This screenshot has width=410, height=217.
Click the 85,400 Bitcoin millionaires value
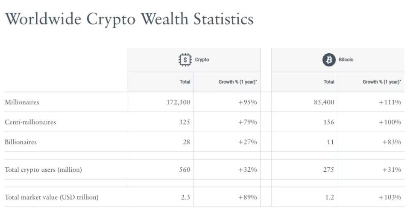(324, 102)
